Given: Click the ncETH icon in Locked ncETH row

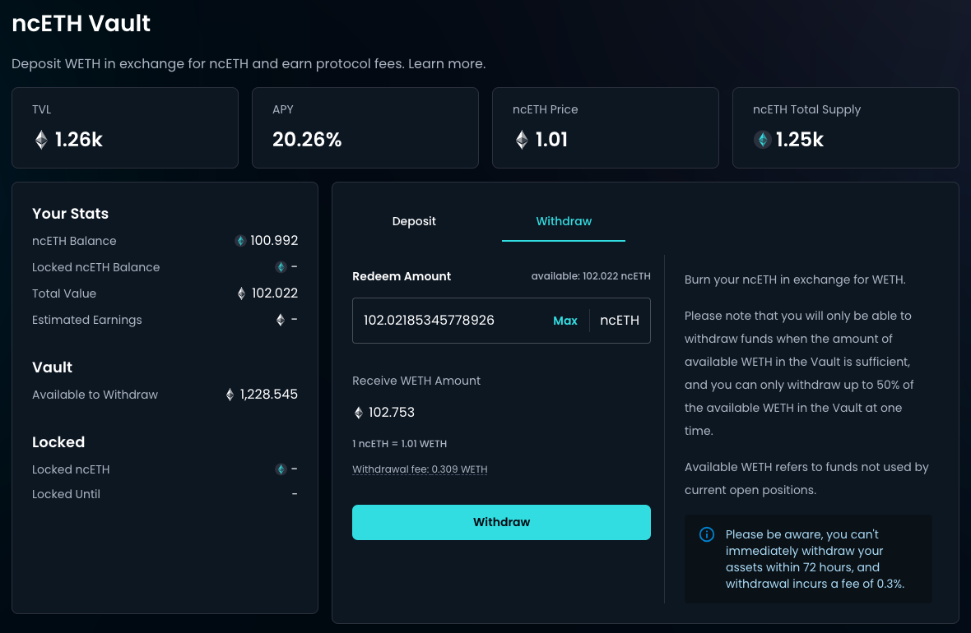Looking at the screenshot, I should (x=281, y=469).
